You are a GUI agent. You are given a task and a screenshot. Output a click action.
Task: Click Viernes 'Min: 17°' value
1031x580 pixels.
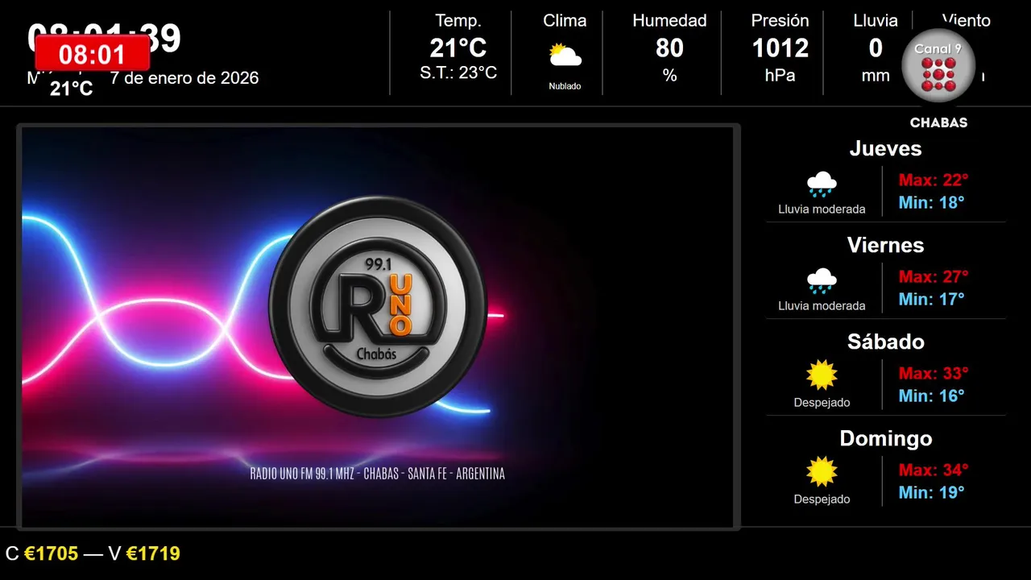click(x=931, y=299)
